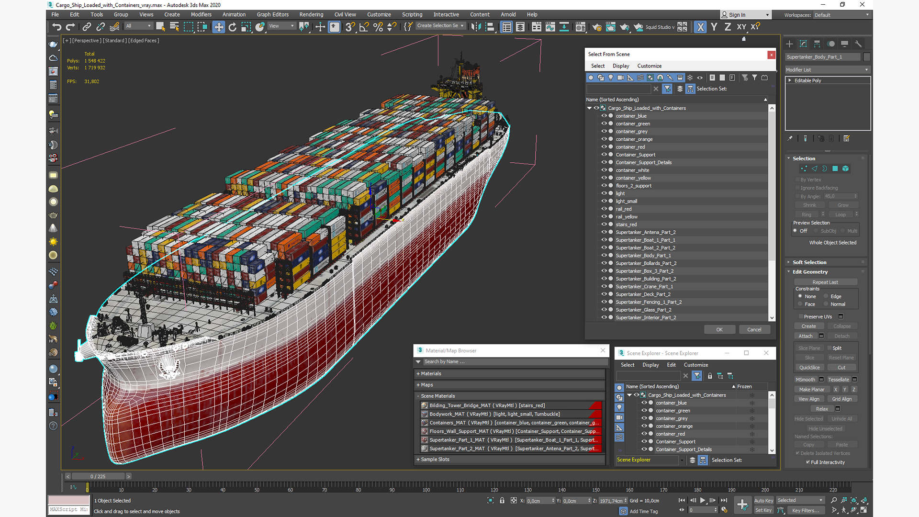Open the Hierarchy tab in the command panel
This screenshot has height=517, width=919.
(x=817, y=44)
